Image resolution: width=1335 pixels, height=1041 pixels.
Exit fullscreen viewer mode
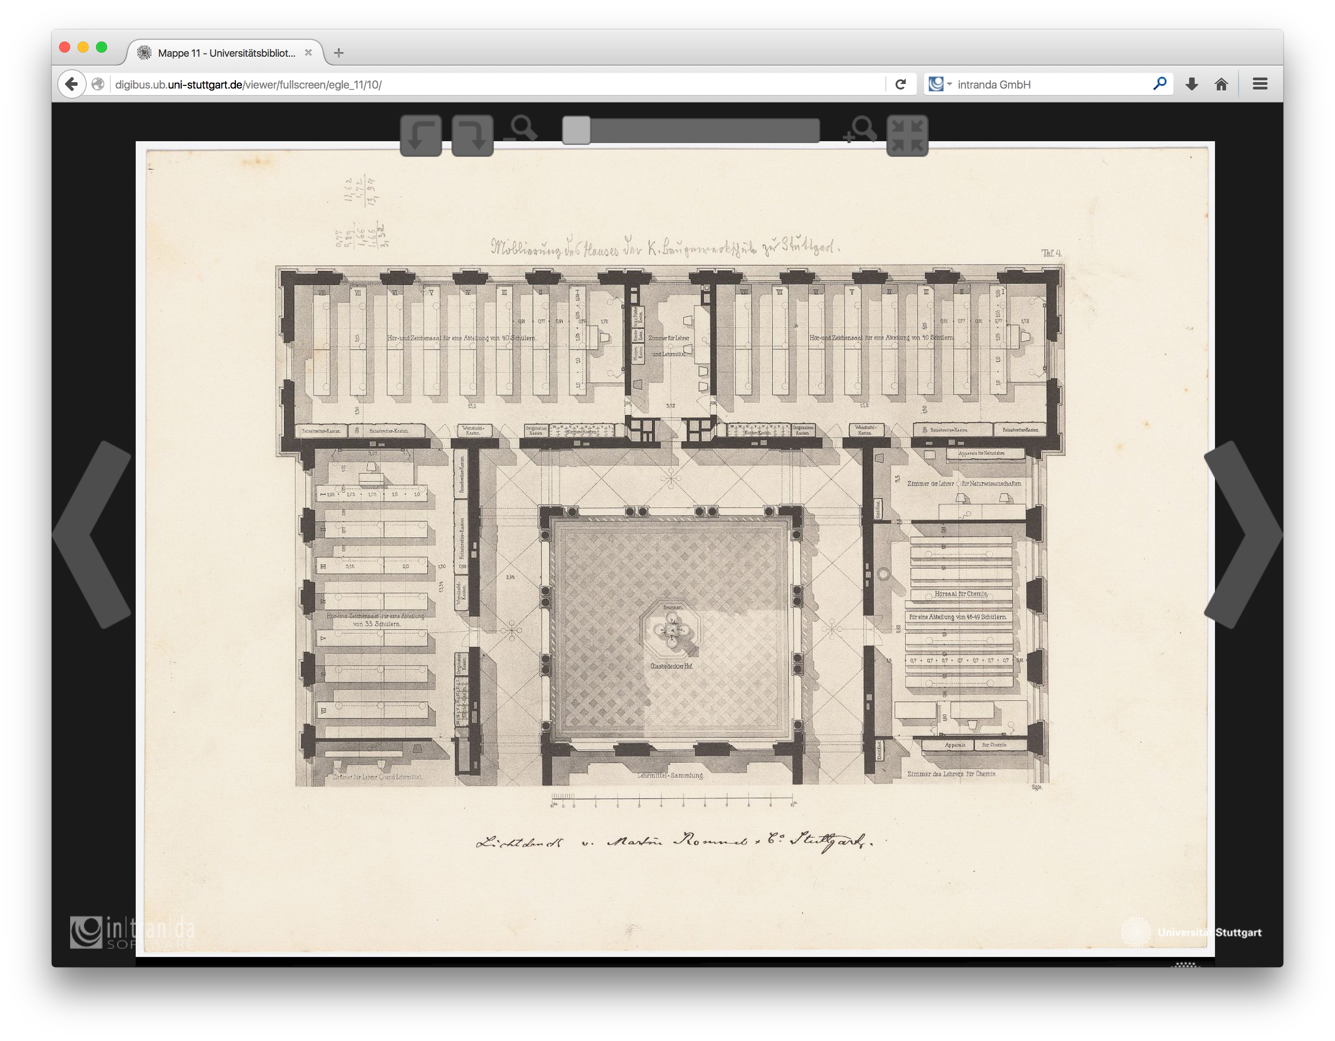point(907,136)
